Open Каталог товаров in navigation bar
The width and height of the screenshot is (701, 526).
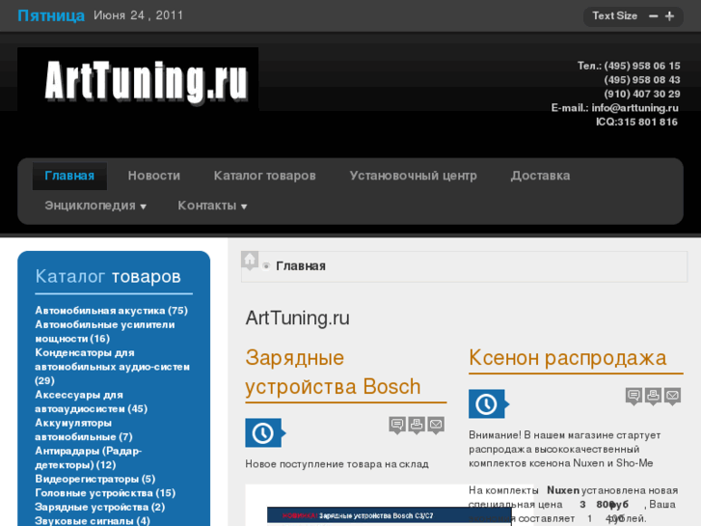(x=264, y=176)
